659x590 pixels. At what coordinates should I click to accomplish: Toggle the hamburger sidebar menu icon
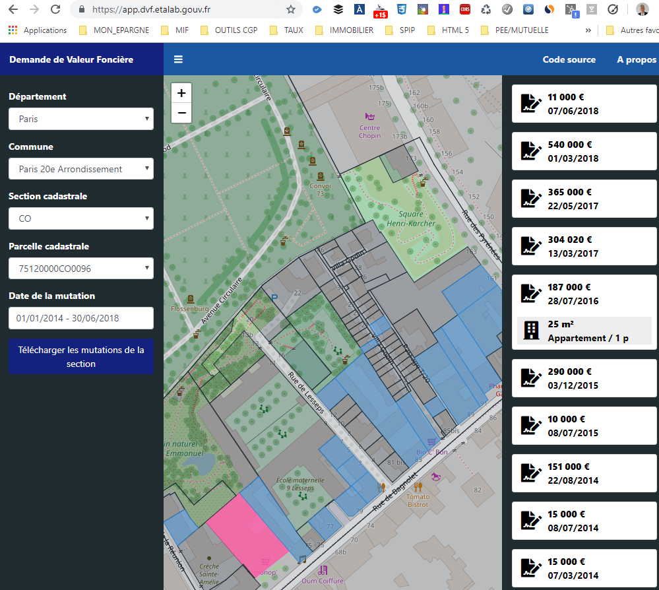click(x=178, y=59)
